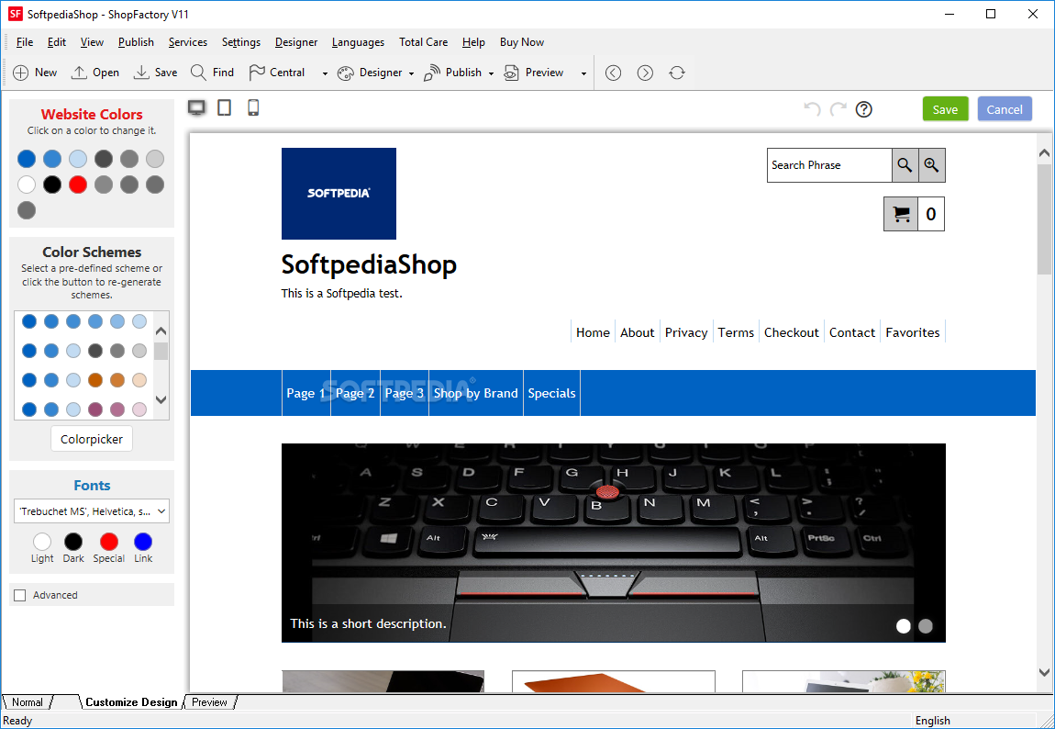Image resolution: width=1055 pixels, height=729 pixels.
Task: Click the green Save button
Action: click(945, 109)
